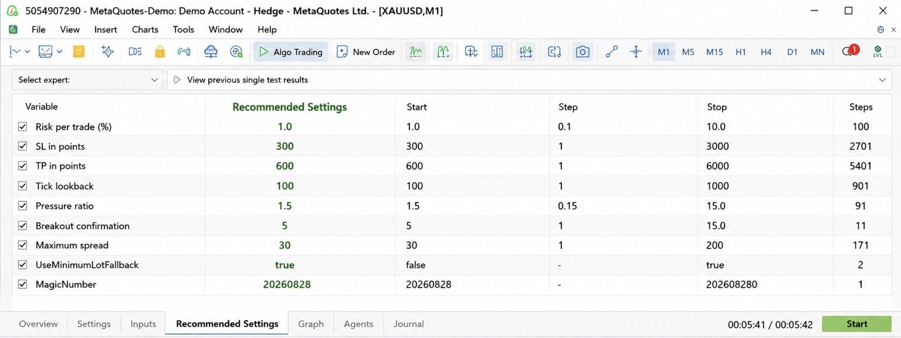This screenshot has width=901, height=338.
Task: Click the zoom chart magnifier icon
Action: point(471,52)
